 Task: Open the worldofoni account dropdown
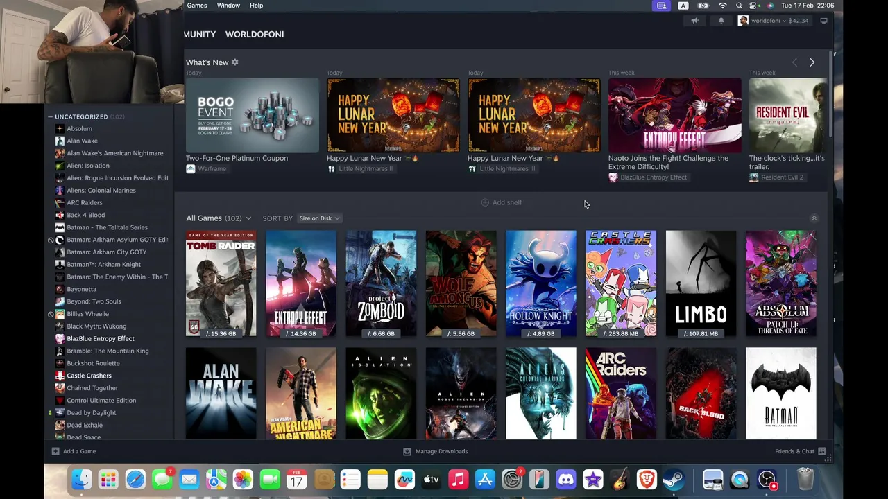pos(773,21)
